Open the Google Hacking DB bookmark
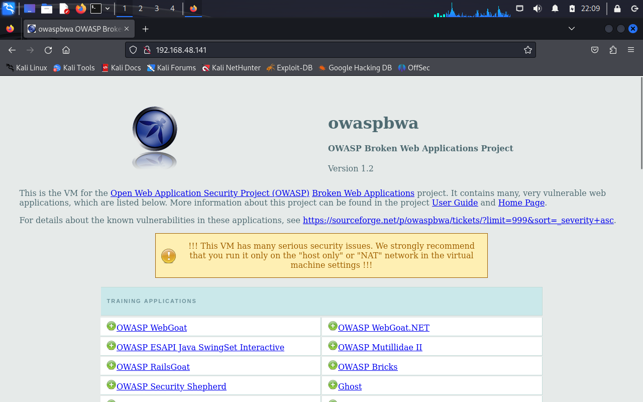 tap(355, 68)
